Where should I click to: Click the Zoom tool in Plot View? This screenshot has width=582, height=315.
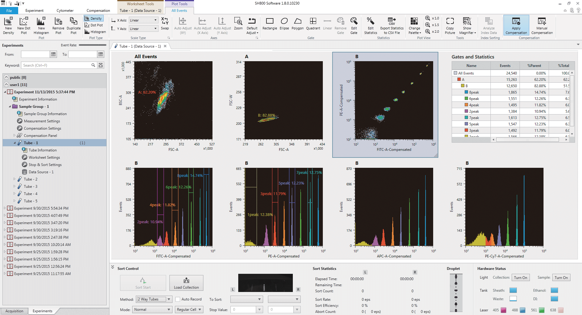[x=238, y=25]
